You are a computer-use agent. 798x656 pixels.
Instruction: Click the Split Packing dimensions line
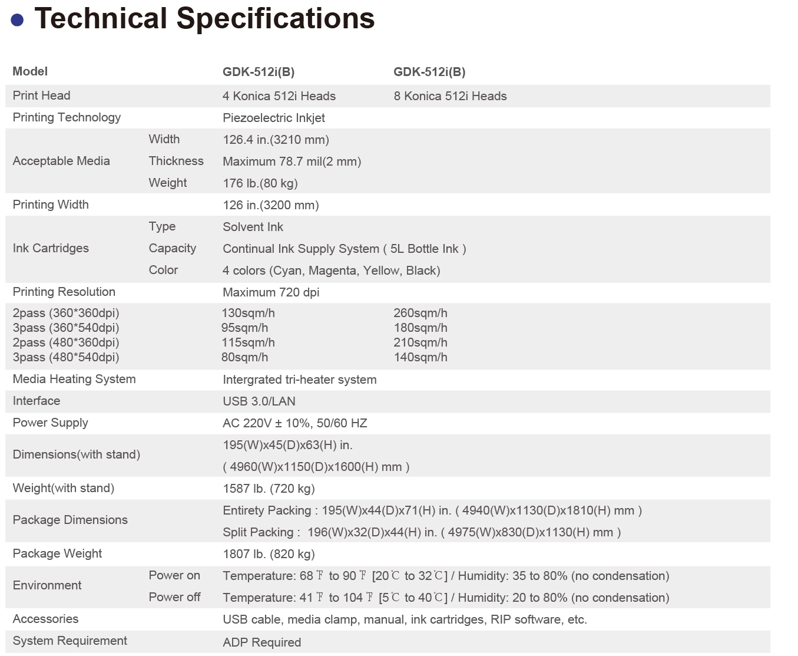pyautogui.click(x=421, y=532)
